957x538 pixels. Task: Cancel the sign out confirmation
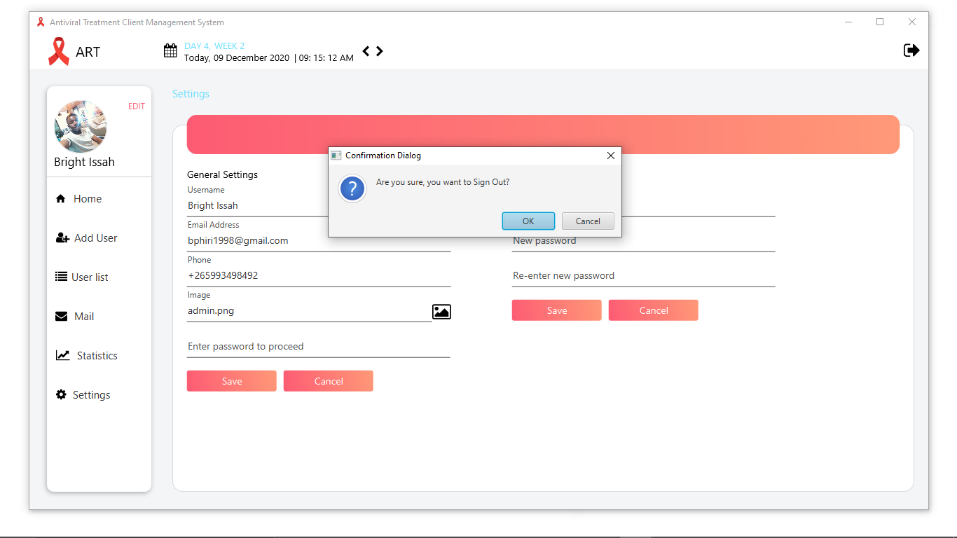588,221
